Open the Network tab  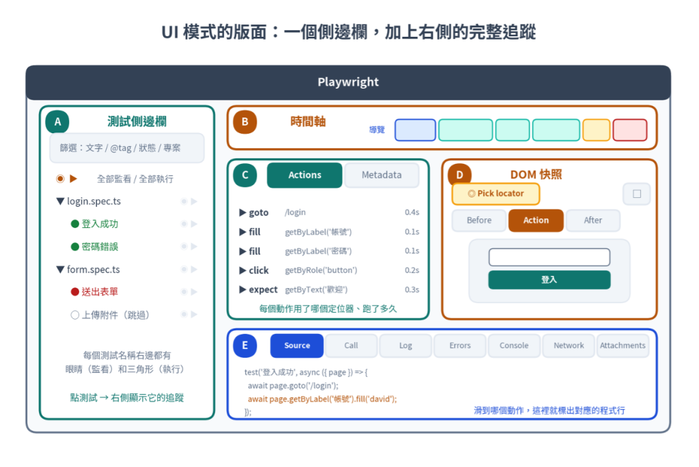point(569,345)
